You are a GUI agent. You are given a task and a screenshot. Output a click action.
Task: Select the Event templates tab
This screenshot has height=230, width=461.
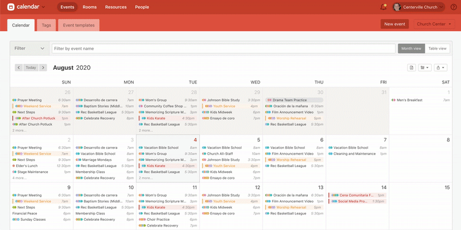(79, 25)
